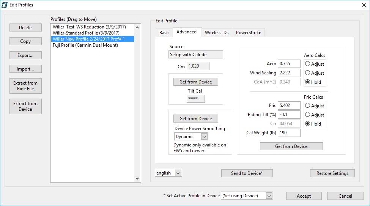Image resolution: width=370 pixels, height=206 pixels.
Task: Select Adjust radio button for Wind Scaling
Action: coord(308,73)
